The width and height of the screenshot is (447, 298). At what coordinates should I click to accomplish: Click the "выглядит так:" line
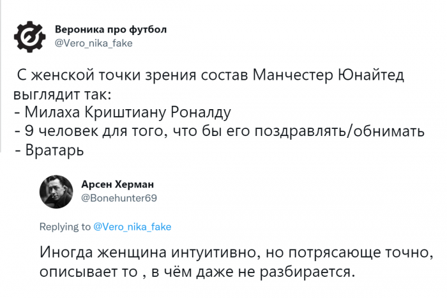tap(62, 95)
